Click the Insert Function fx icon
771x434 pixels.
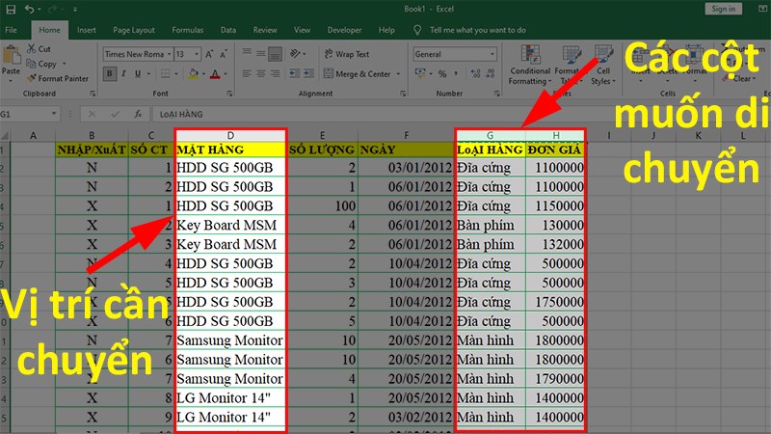tap(138, 114)
